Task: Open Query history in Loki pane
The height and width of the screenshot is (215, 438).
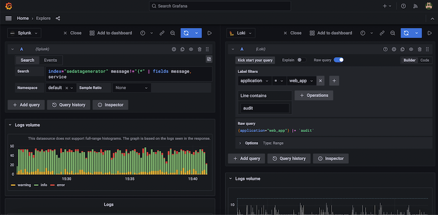Action: (289, 158)
